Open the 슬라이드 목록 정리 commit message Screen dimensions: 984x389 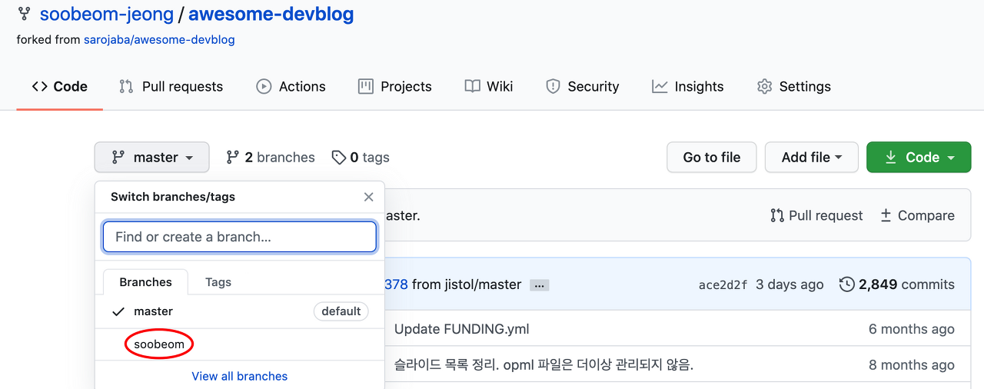coord(544,364)
